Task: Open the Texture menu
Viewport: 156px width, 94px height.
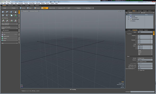Action: (x=26, y=3)
